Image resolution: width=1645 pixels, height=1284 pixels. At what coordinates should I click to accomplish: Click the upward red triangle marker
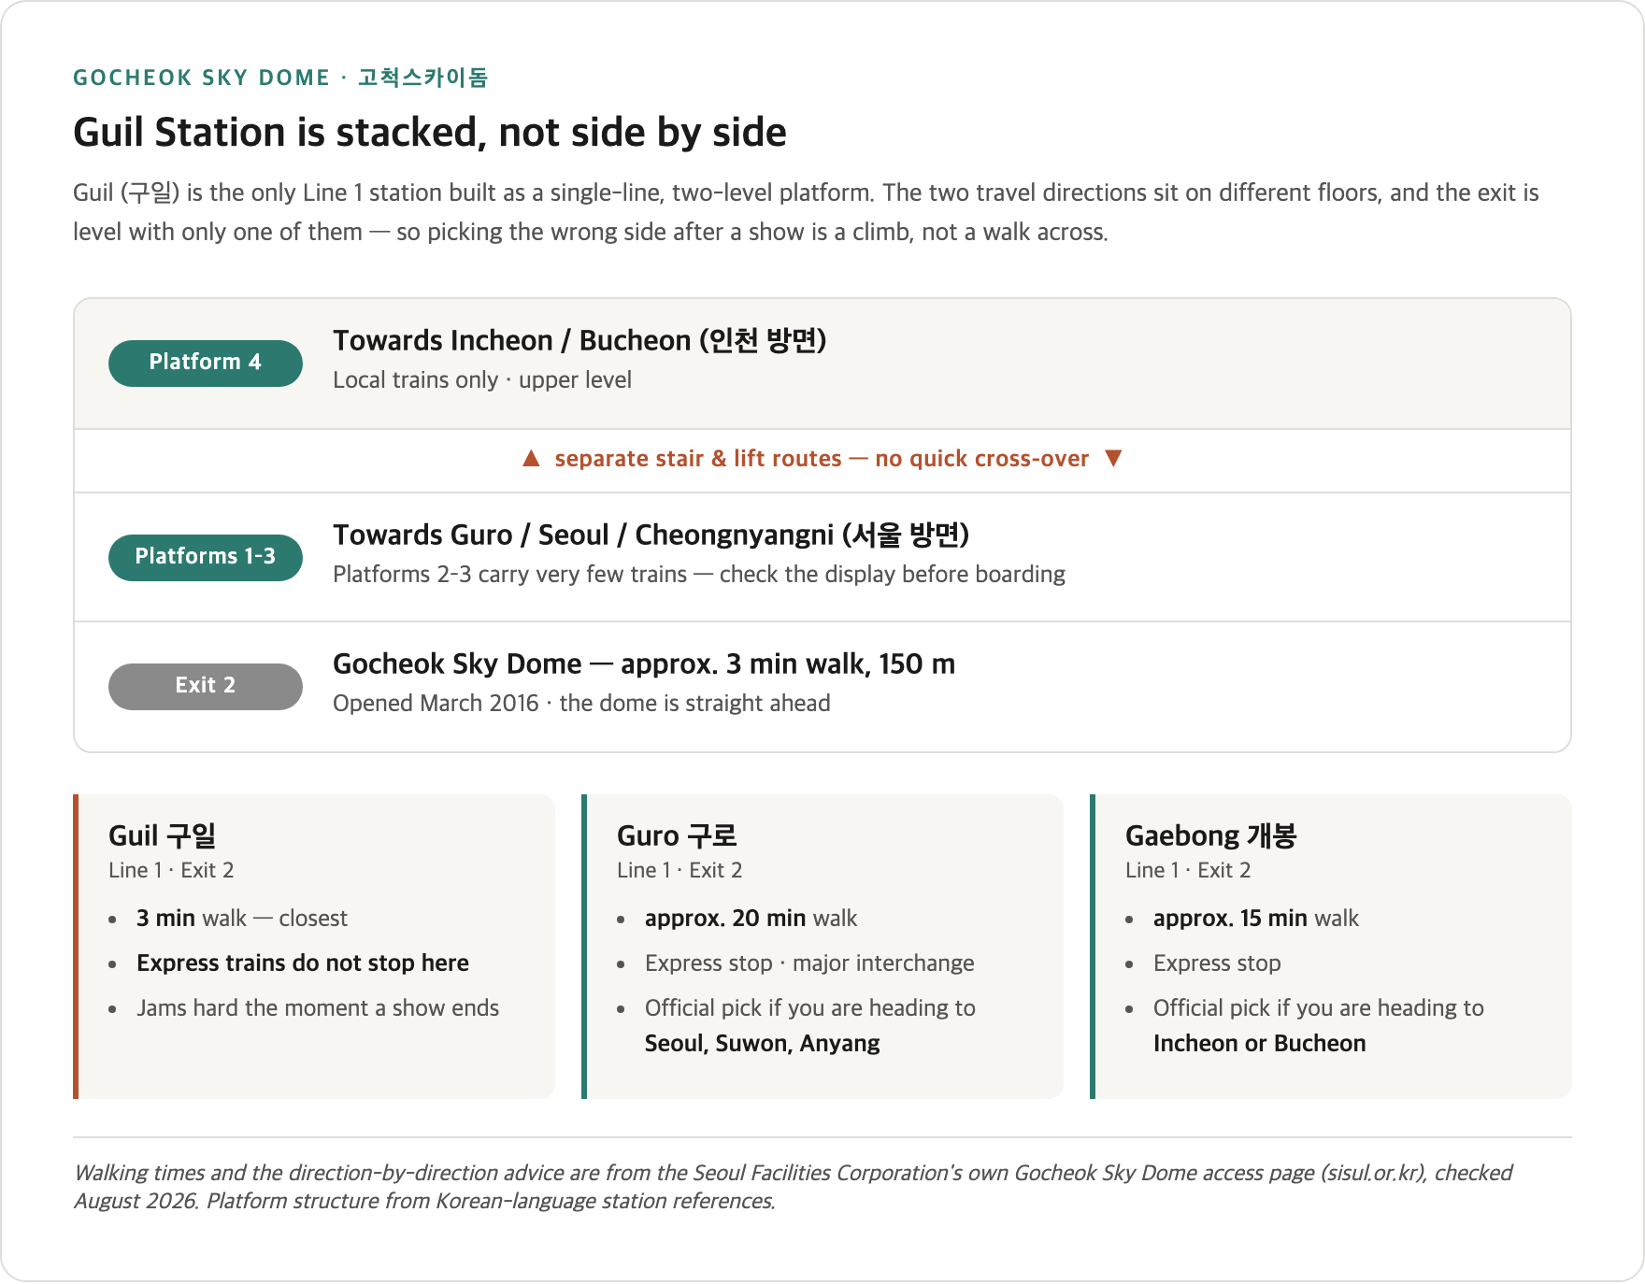pos(531,458)
